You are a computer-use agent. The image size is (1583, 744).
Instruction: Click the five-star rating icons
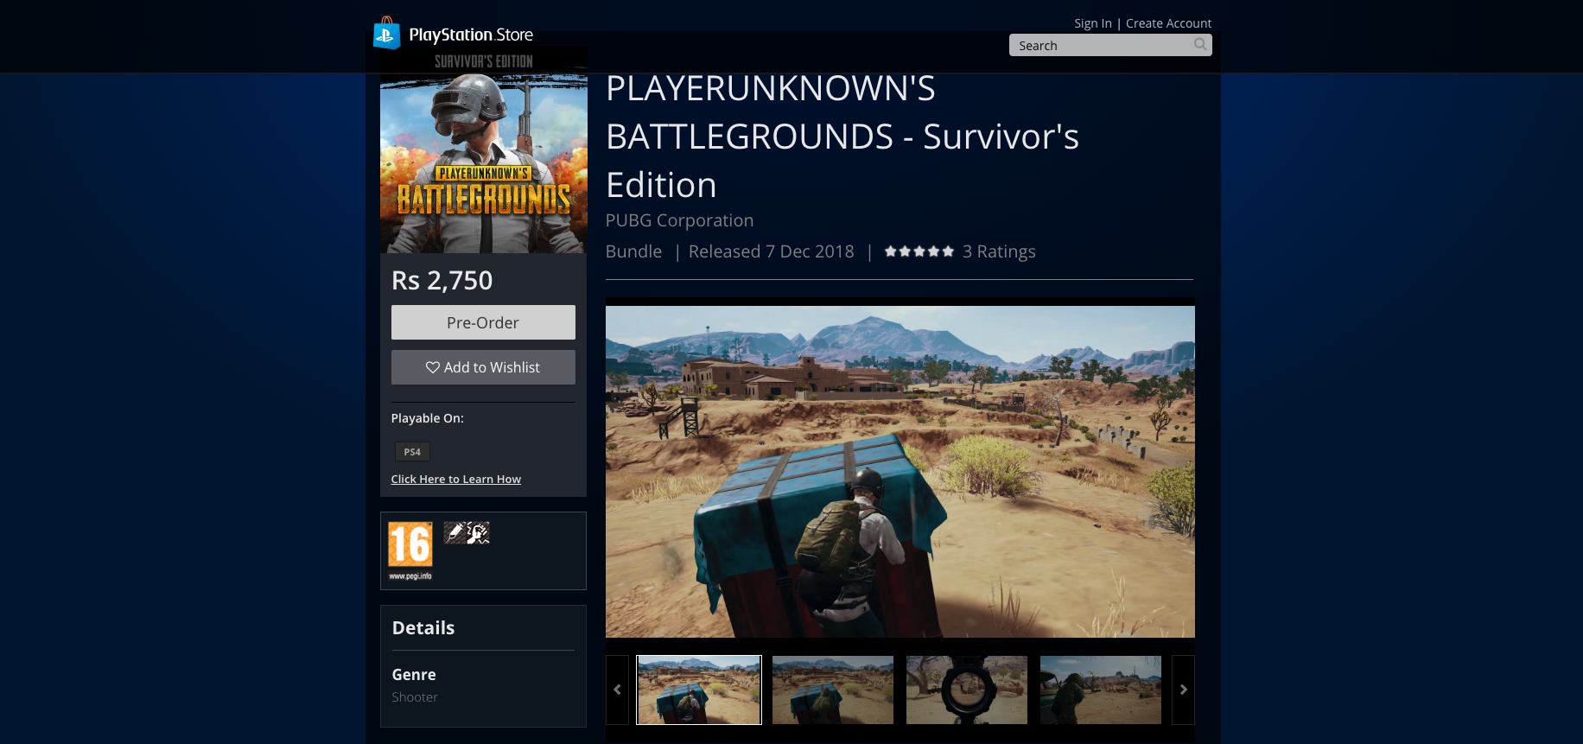click(x=919, y=251)
